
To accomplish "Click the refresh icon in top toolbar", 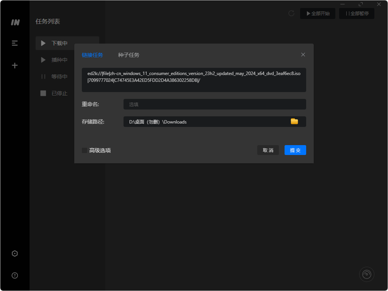I will pyautogui.click(x=291, y=14).
